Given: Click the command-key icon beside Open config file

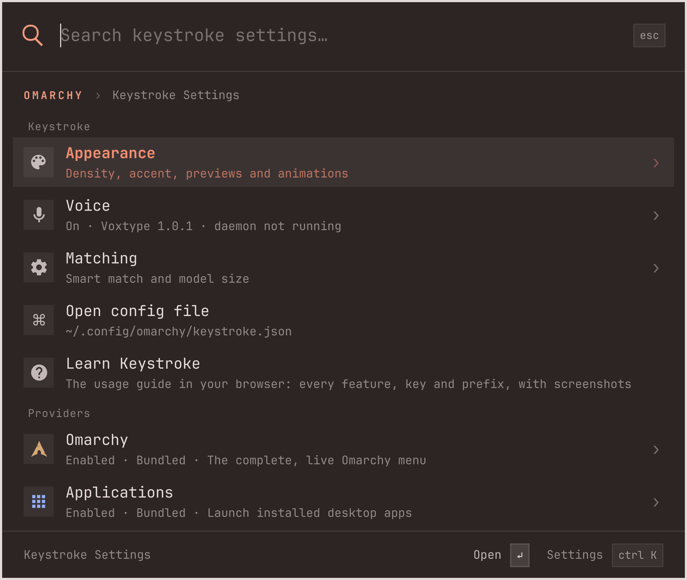Looking at the screenshot, I should point(39,320).
